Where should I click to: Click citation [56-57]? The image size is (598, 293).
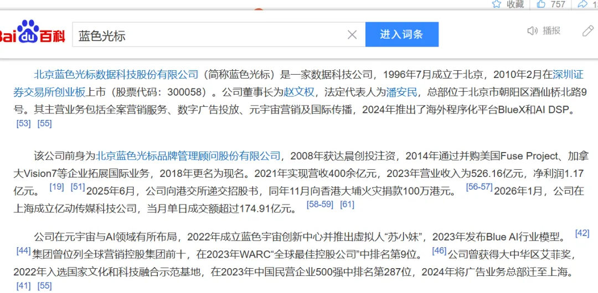point(480,187)
